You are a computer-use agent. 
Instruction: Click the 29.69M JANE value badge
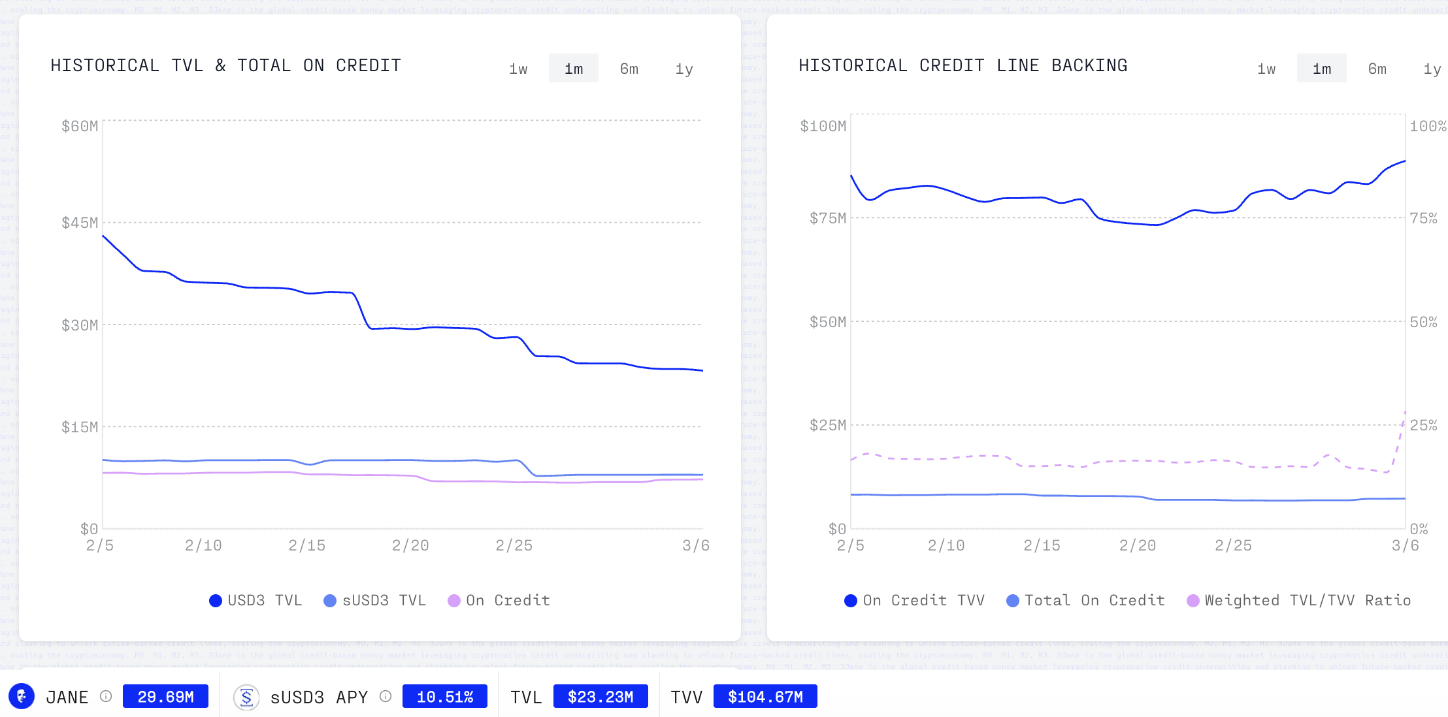pos(165,697)
